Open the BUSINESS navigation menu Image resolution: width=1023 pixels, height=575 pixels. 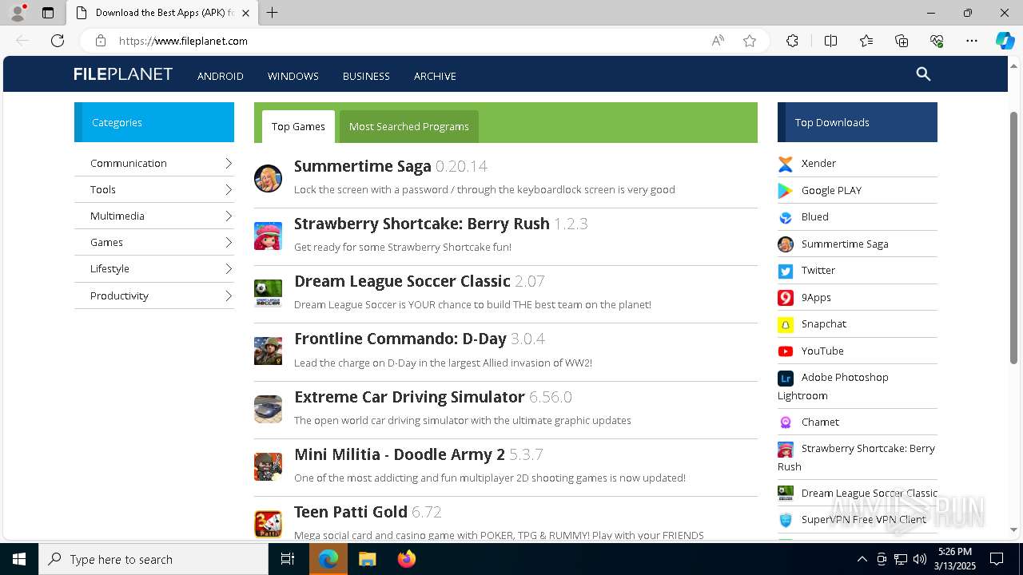pyautogui.click(x=366, y=76)
